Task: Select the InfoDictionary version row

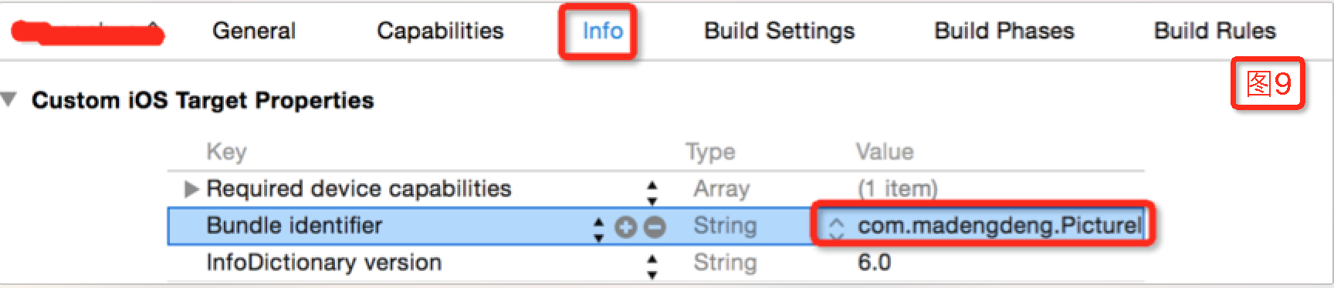Action: pos(655,263)
